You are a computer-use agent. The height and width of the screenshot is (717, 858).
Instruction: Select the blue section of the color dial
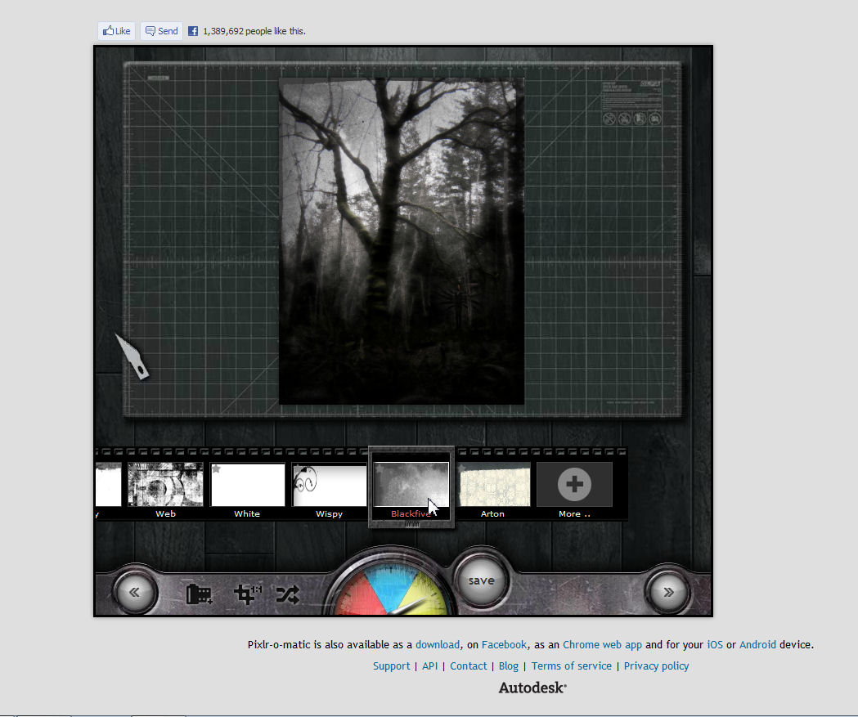tap(391, 585)
